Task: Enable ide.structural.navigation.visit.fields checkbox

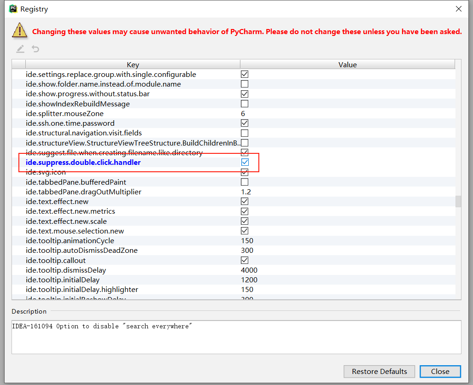Action: tap(245, 133)
